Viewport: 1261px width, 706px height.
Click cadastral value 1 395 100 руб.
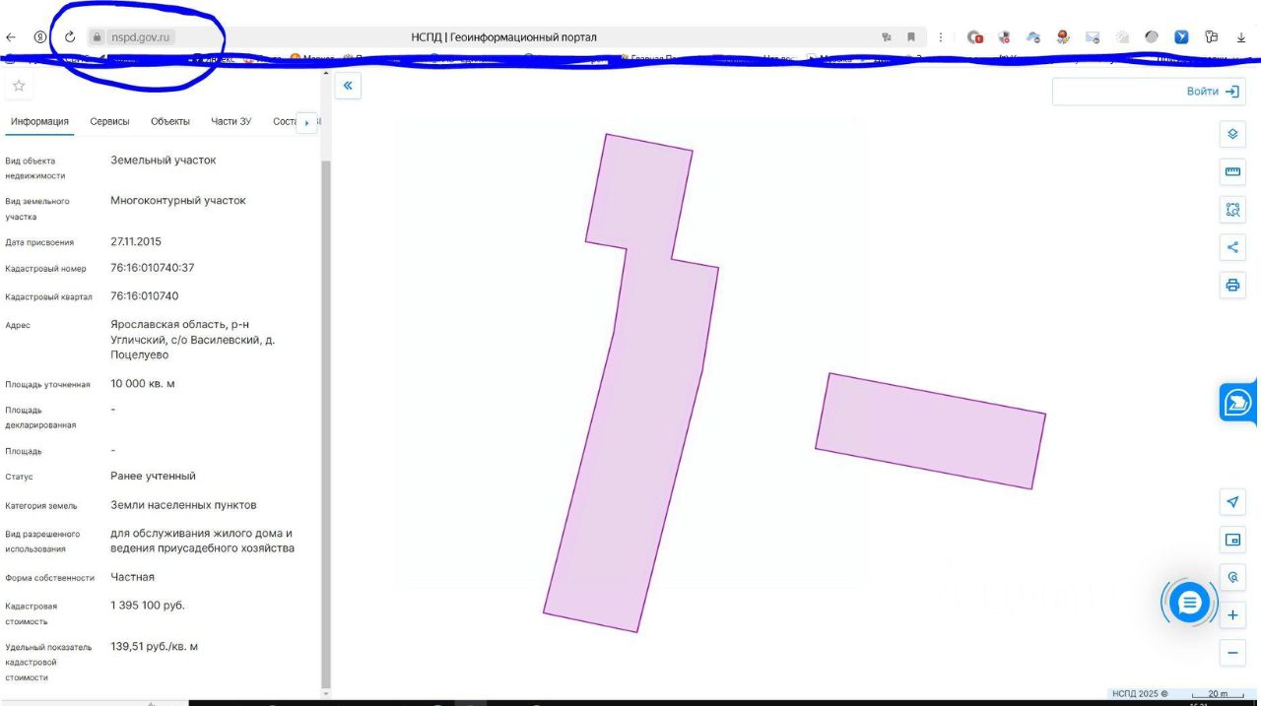pyautogui.click(x=148, y=606)
